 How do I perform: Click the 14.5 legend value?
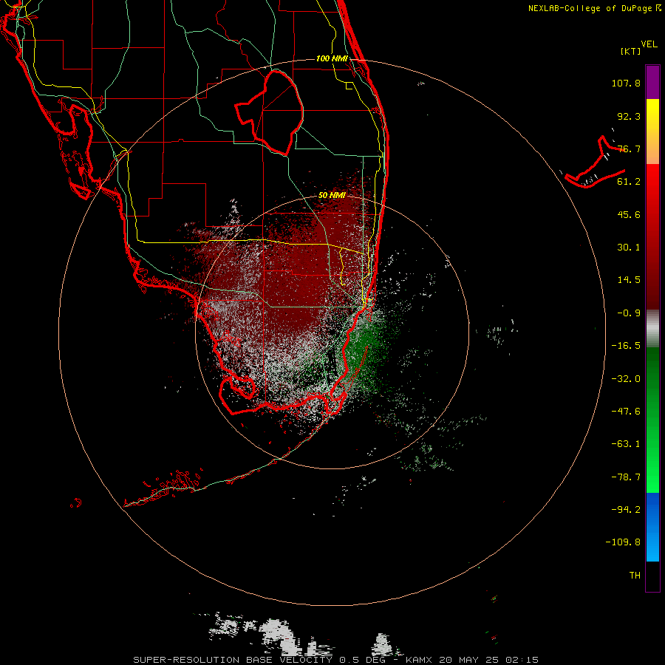click(629, 280)
